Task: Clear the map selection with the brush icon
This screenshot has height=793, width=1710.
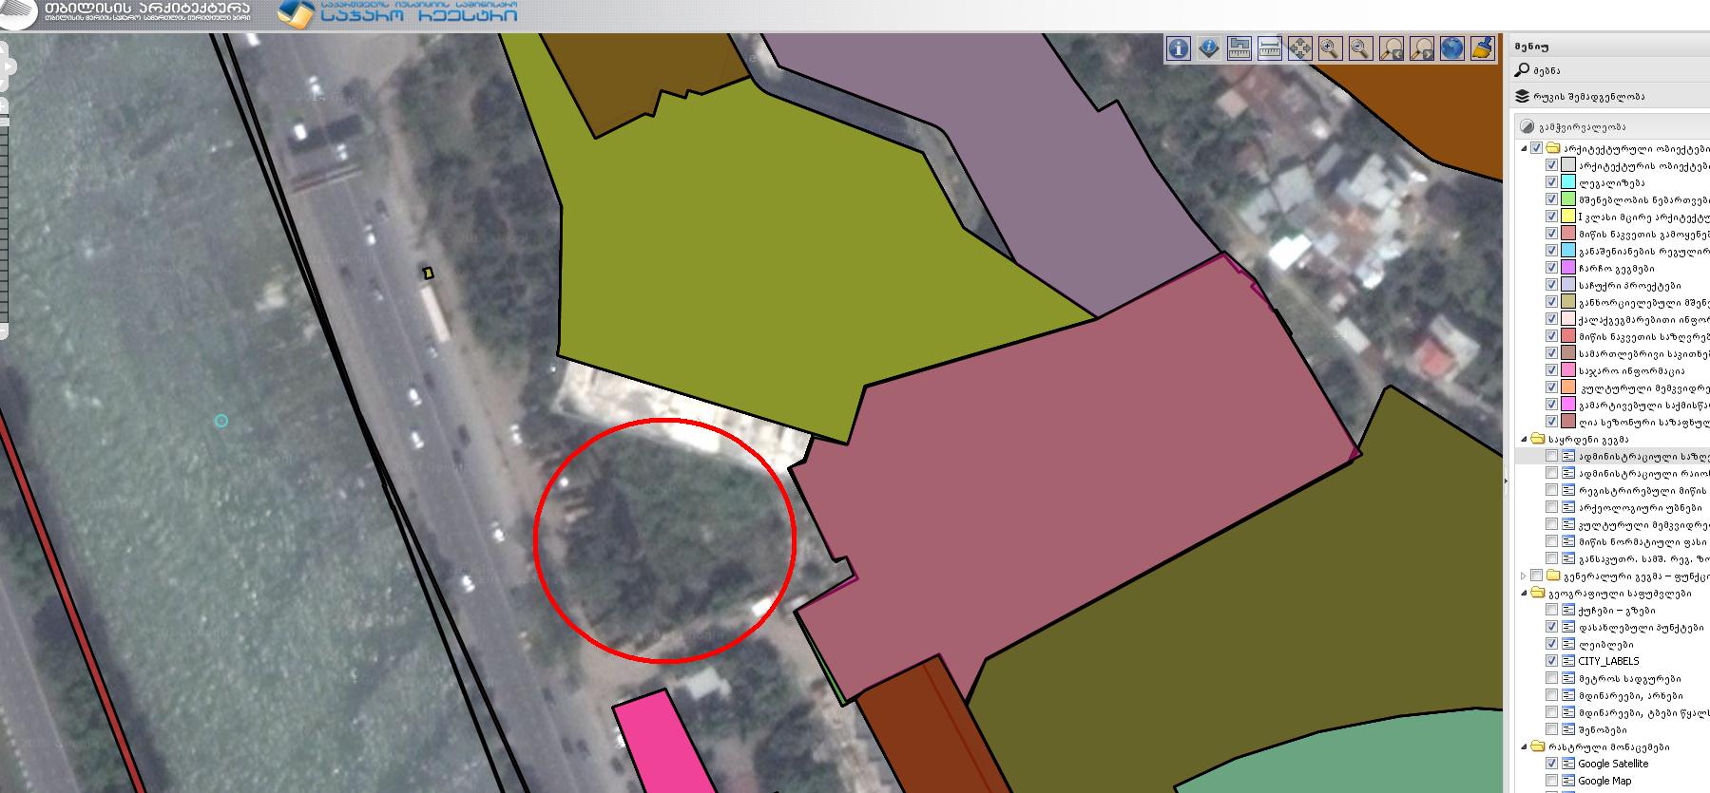Action: click(1482, 48)
